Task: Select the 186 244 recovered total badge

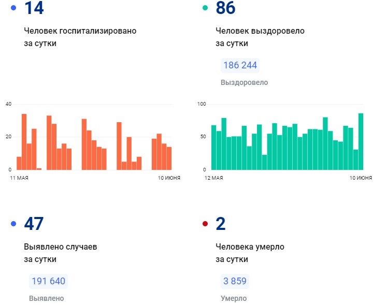Action: click(240, 66)
